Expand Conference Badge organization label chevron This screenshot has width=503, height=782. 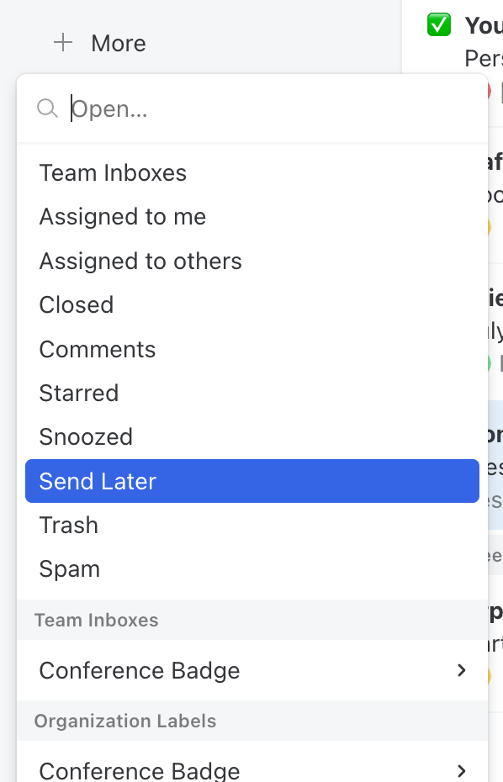(x=462, y=770)
